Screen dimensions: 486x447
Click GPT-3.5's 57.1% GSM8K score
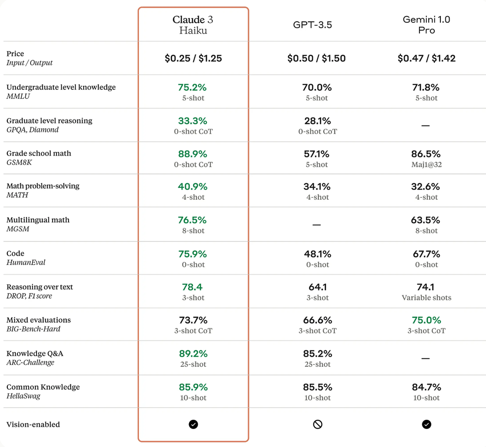[x=316, y=154]
